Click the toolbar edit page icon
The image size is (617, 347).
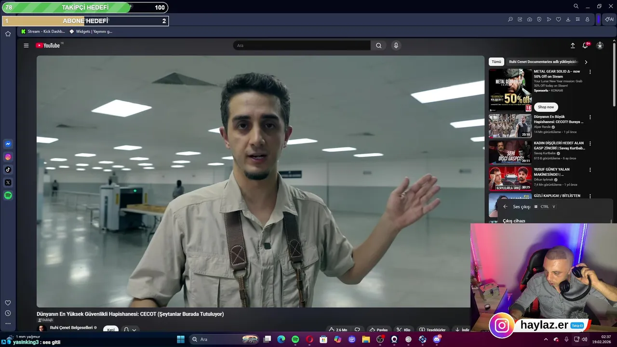tap(520, 19)
